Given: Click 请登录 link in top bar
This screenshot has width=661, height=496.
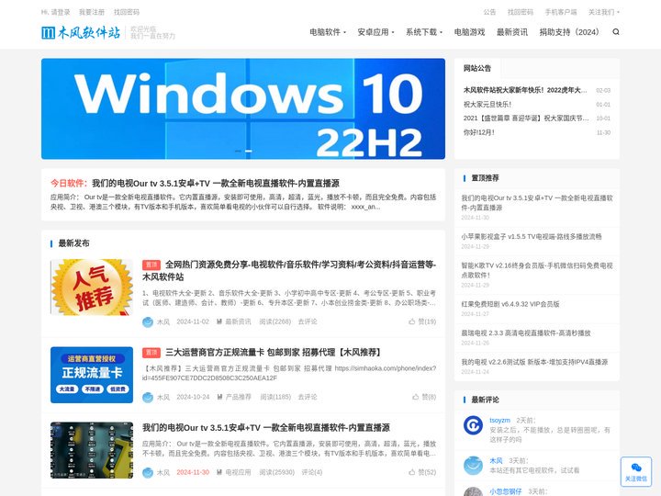Looking at the screenshot, I should click(61, 12).
